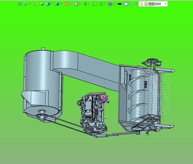Click the scanner/dynamic input tool icon
The image size is (193, 164).
[x=26, y=4]
